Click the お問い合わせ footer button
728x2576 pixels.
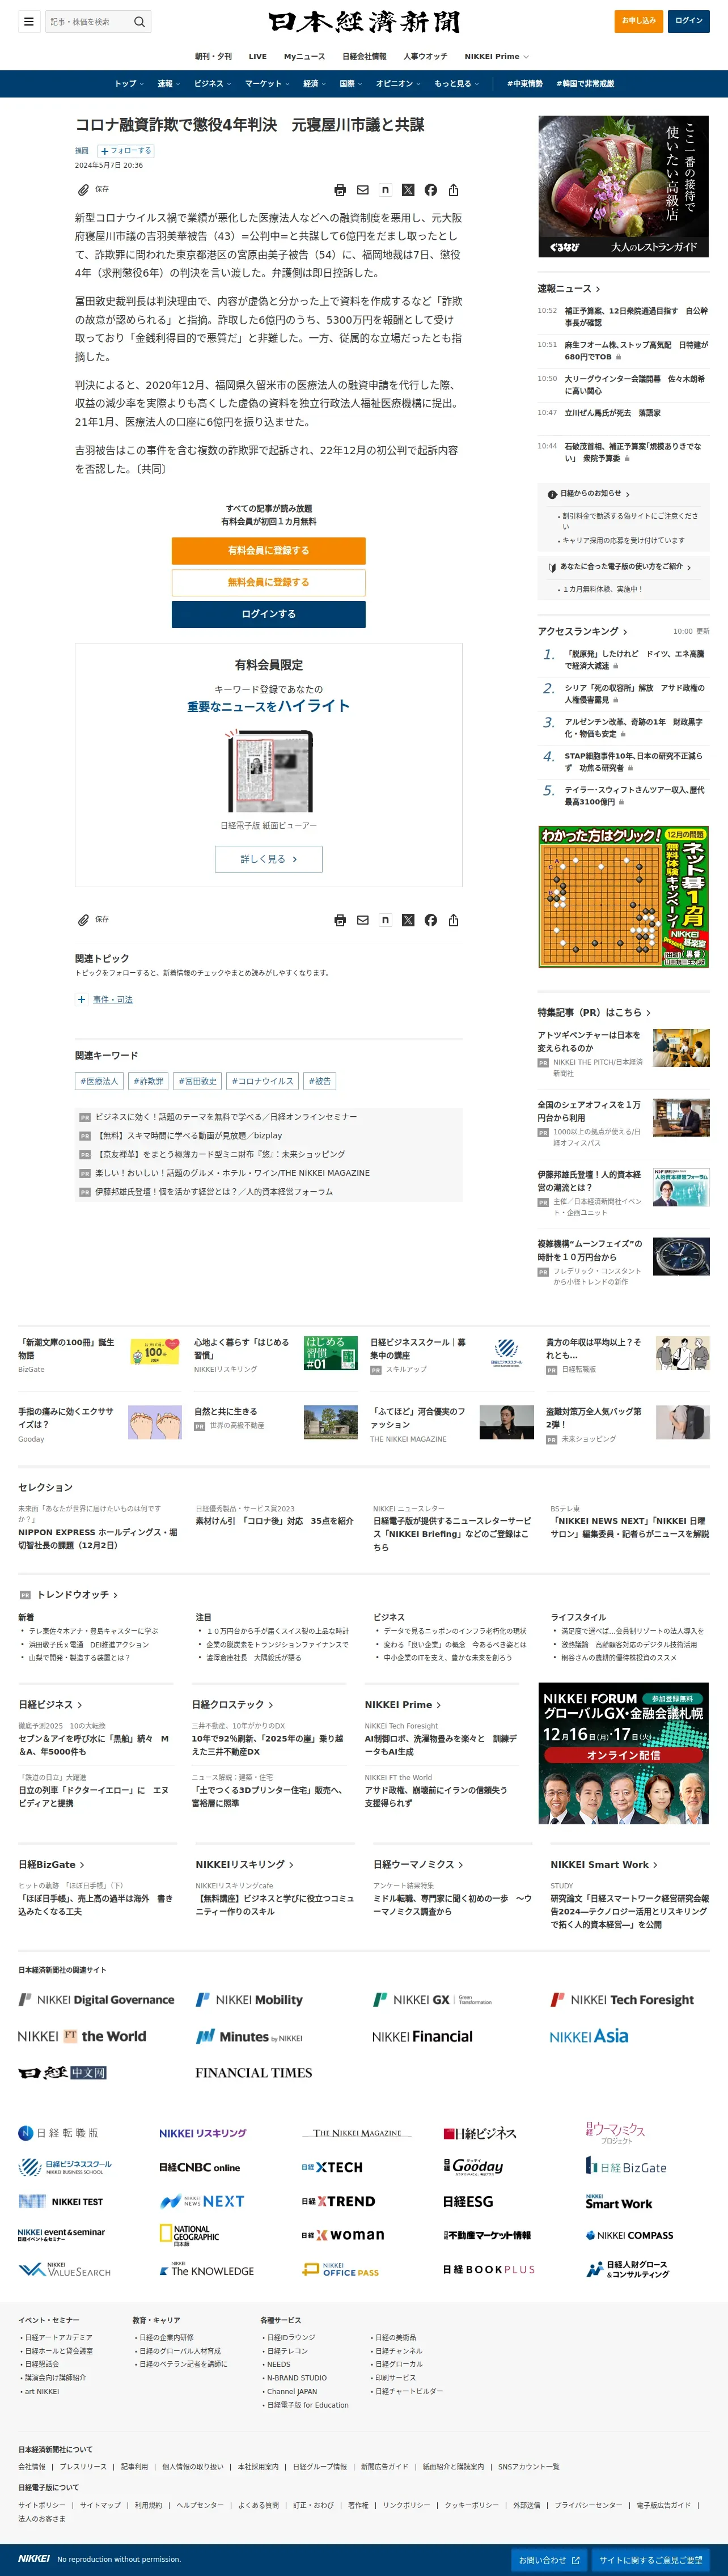click(x=549, y=2560)
